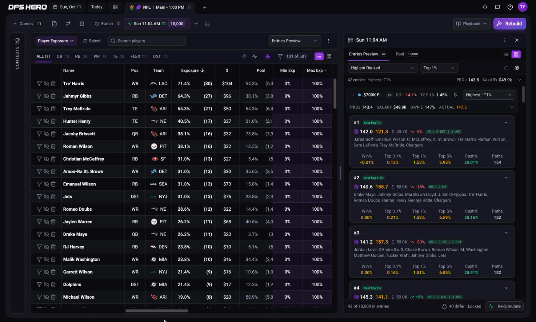Image resolution: width=536 pixels, height=322 pixels.
Task: Open the Sun, Oct 11 date picker
Action: coord(67,7)
